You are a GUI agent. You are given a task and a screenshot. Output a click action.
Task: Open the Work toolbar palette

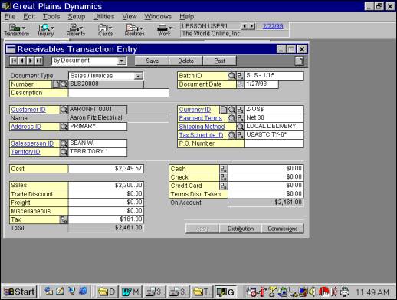pyautogui.click(x=164, y=30)
